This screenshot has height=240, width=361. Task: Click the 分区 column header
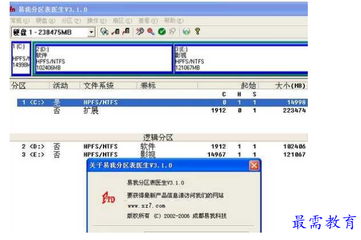click(29, 85)
